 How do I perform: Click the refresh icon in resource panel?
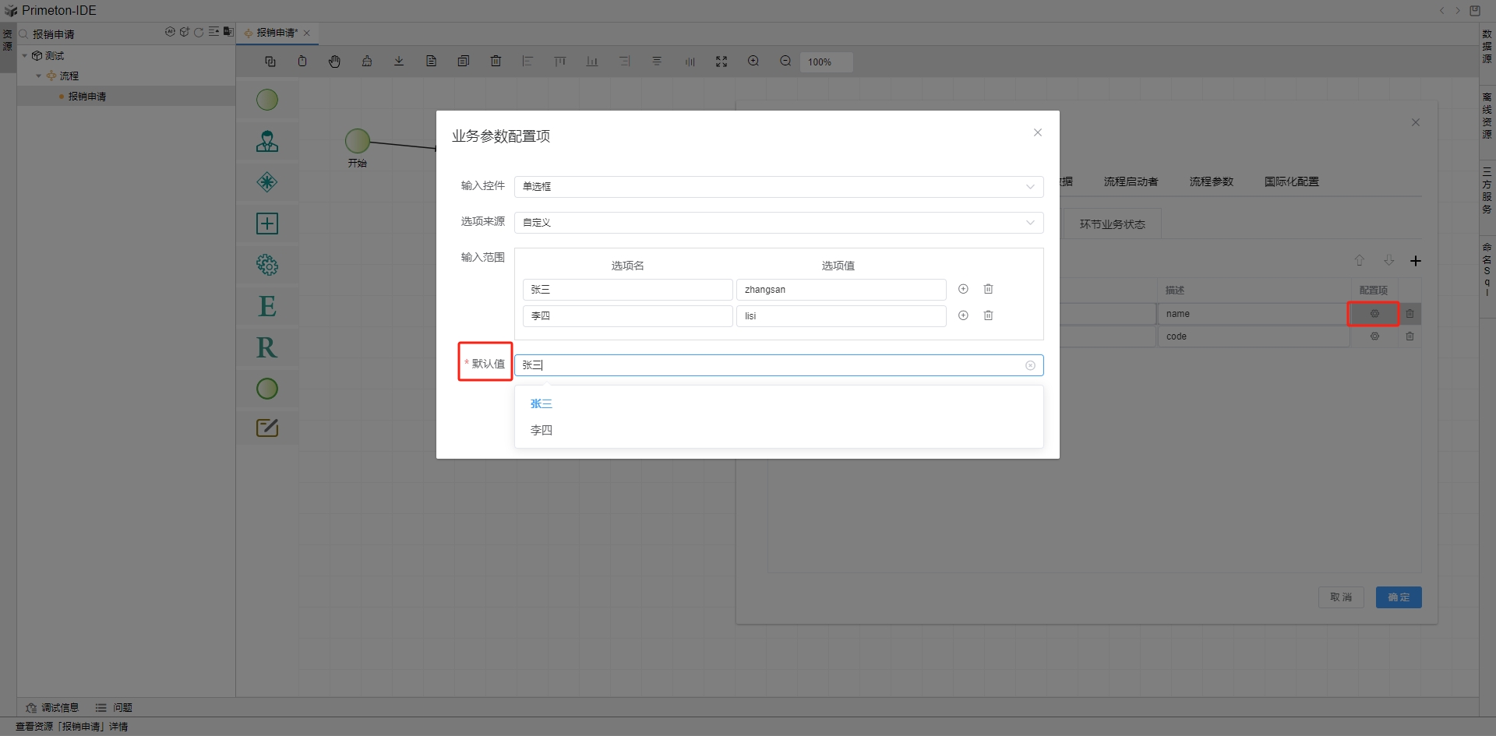click(199, 33)
